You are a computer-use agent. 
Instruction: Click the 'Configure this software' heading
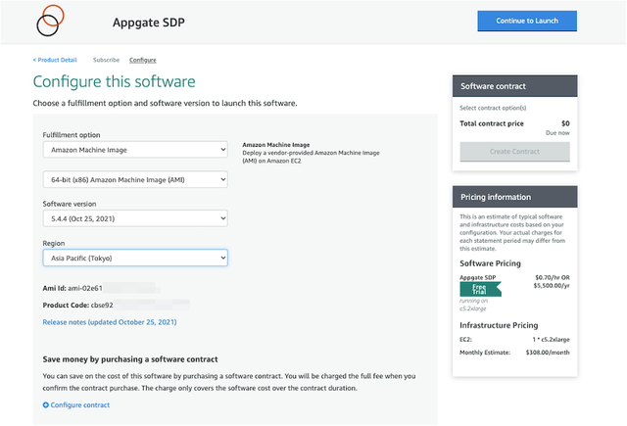click(x=114, y=81)
